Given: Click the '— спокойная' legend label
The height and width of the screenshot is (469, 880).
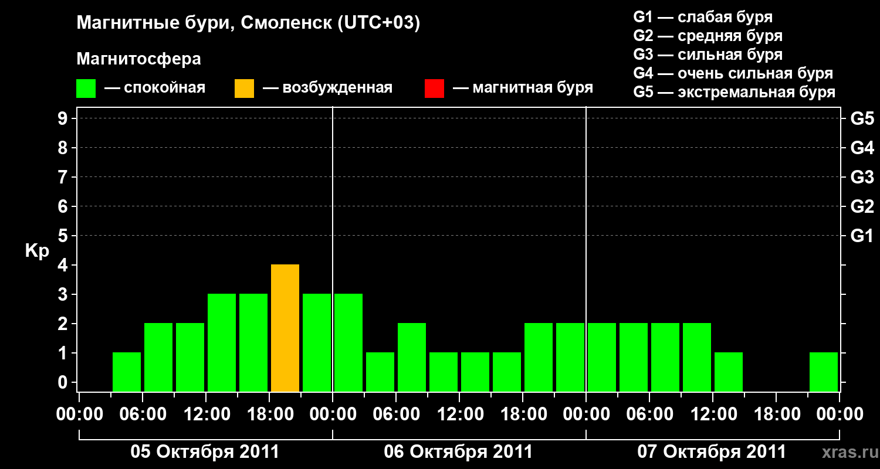Looking at the screenshot, I should (x=155, y=88).
